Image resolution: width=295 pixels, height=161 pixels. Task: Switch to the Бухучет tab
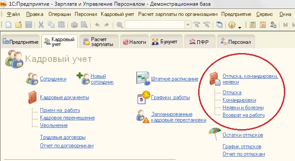coord(166,42)
